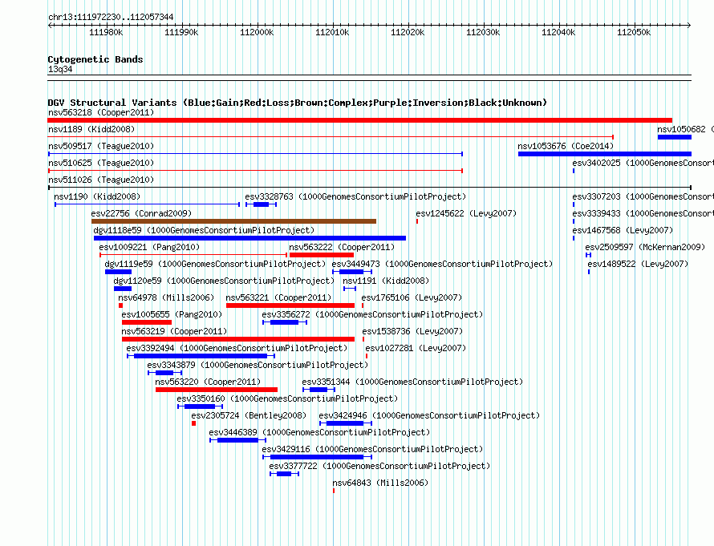This screenshot has height=546, width=714.
Task: Click esv1467568 (Levy2007) label
Action: (x=623, y=230)
